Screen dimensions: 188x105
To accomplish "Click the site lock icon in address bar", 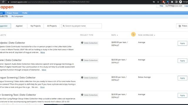I will [9, 2].
